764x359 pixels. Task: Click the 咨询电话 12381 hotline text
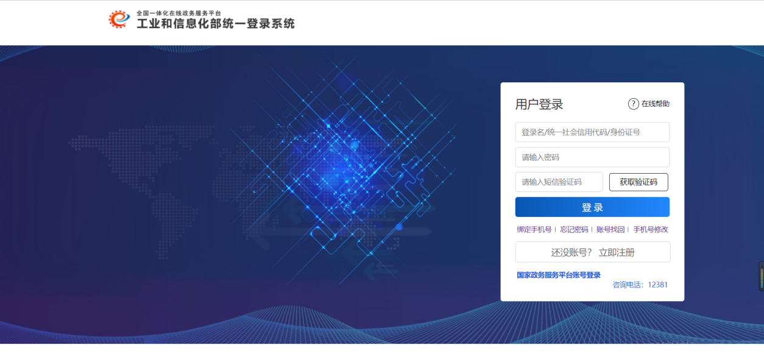640,283
